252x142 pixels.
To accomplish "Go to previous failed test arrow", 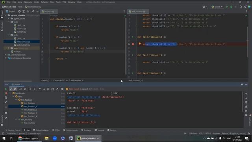I will pyautogui.click(x=40, y=89).
